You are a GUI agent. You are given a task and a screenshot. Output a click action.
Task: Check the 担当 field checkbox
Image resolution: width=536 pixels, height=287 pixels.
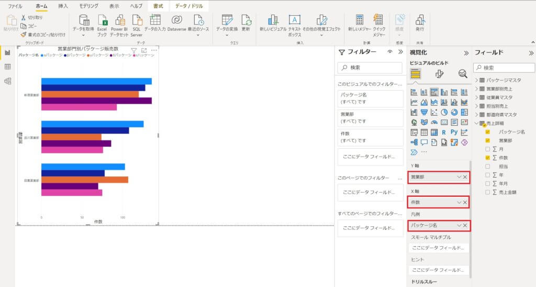coord(487,166)
